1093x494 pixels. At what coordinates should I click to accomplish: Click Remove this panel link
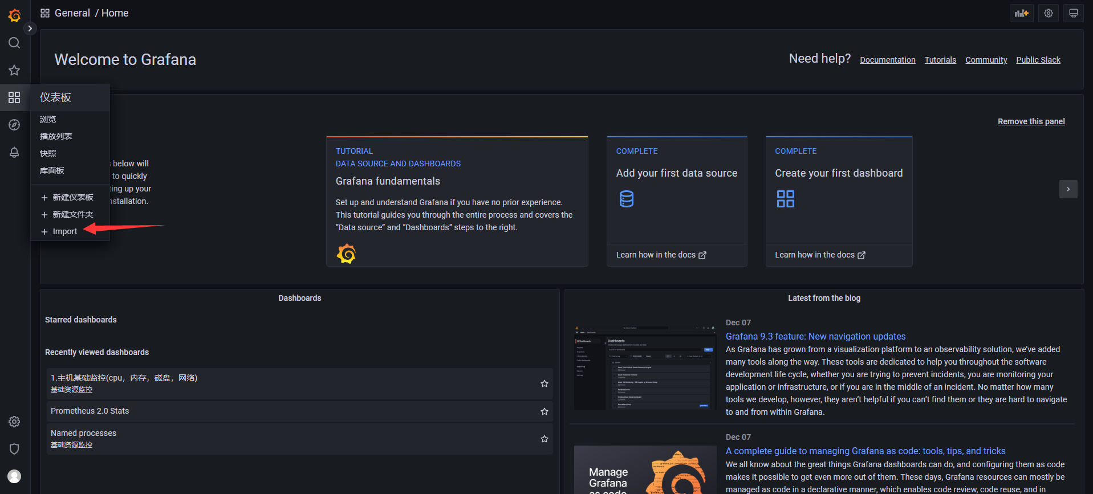point(1031,121)
